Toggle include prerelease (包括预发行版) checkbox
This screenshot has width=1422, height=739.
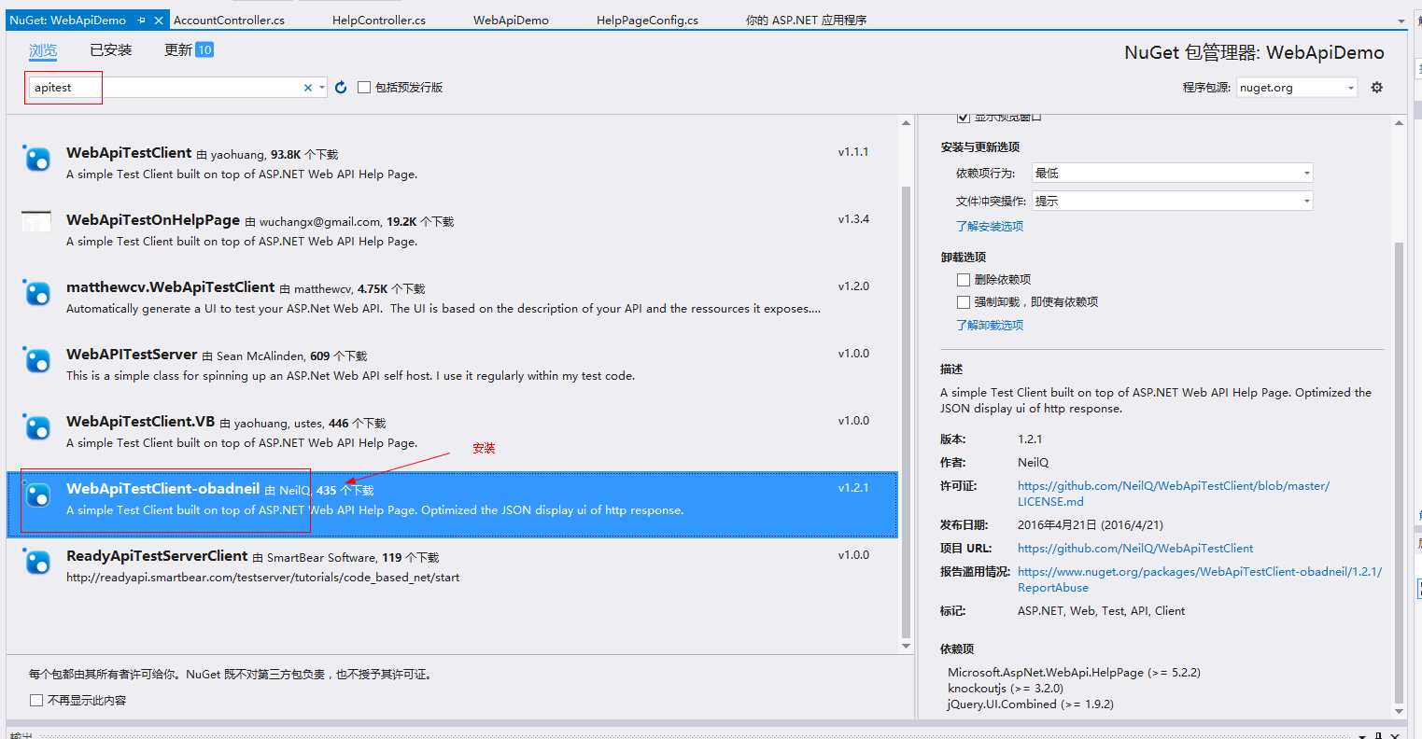coord(364,88)
